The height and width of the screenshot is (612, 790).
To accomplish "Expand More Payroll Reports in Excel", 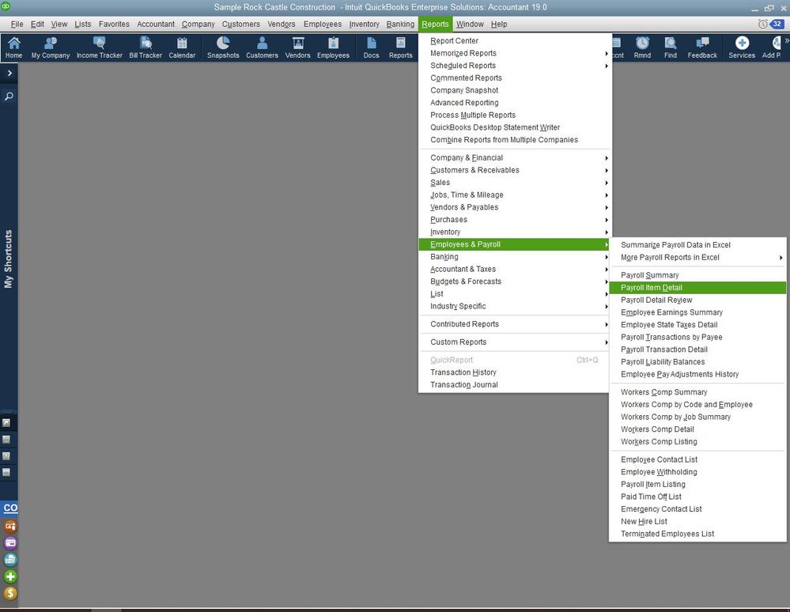I will 697,258.
